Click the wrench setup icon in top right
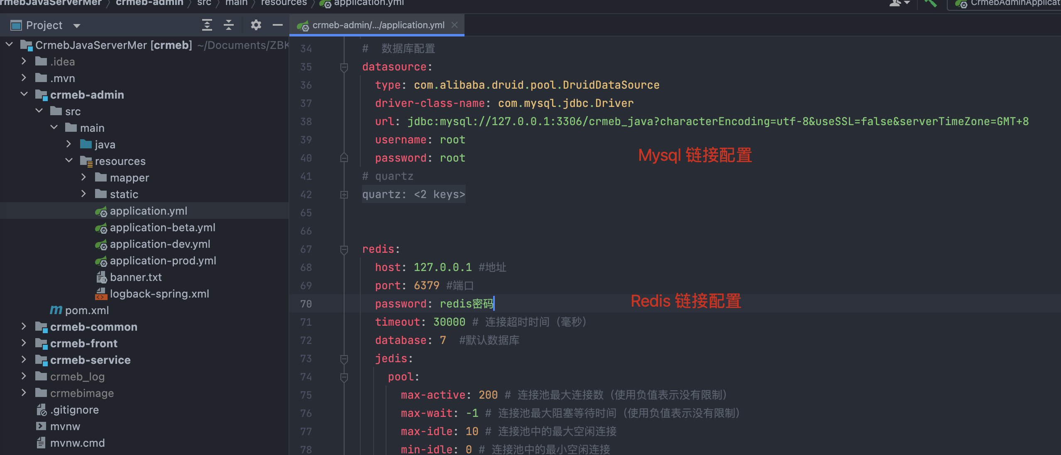The width and height of the screenshot is (1061, 455). click(931, 3)
